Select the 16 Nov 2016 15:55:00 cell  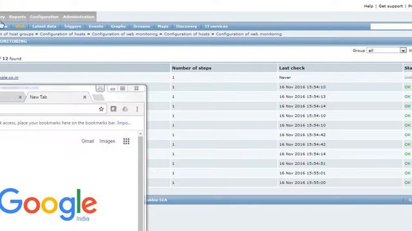point(303,183)
